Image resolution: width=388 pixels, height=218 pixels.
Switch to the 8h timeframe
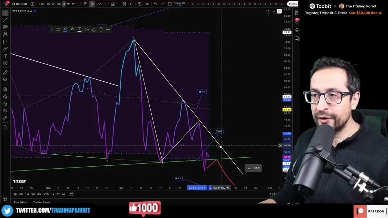click(x=59, y=4)
